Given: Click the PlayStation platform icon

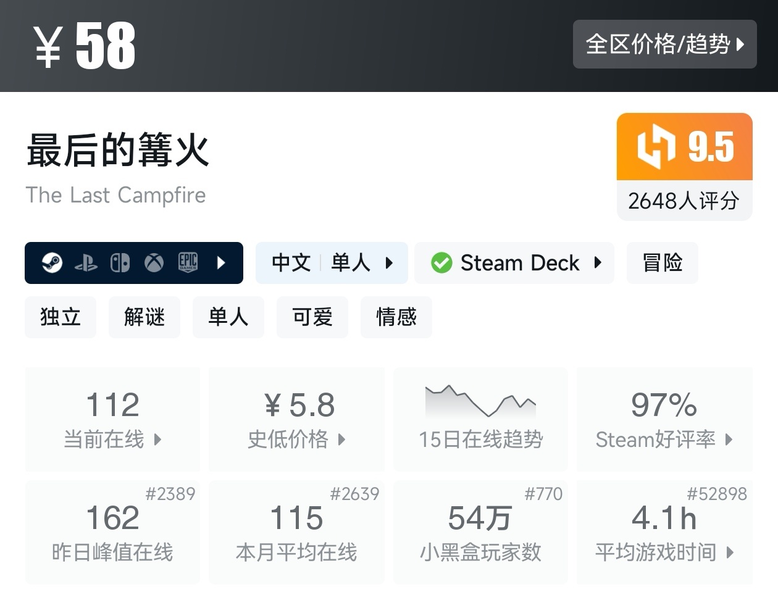Looking at the screenshot, I should coord(86,264).
